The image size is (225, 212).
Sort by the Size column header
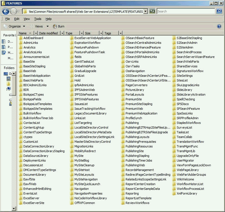click(92, 33)
